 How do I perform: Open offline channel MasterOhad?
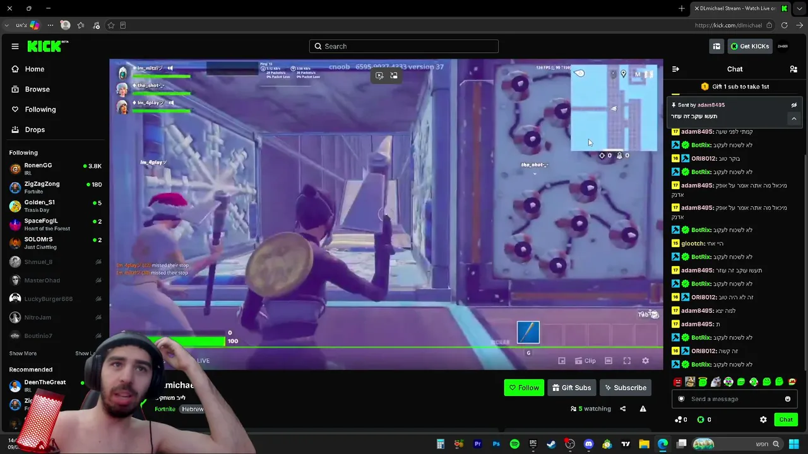pos(56,280)
